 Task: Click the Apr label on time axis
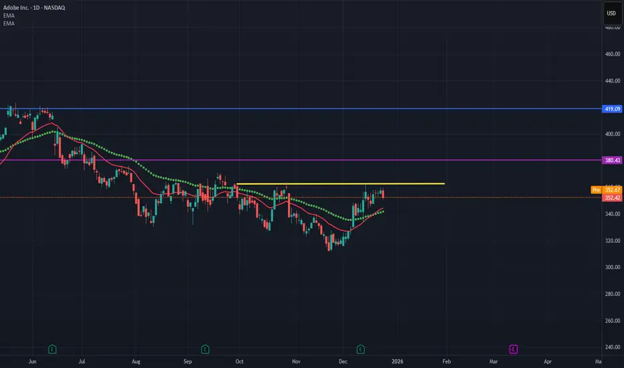[x=548, y=361]
